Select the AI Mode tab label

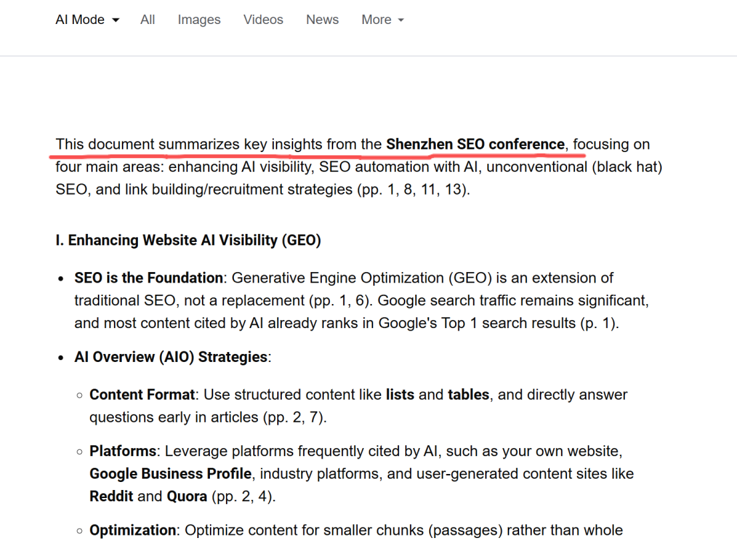pyautogui.click(x=80, y=20)
